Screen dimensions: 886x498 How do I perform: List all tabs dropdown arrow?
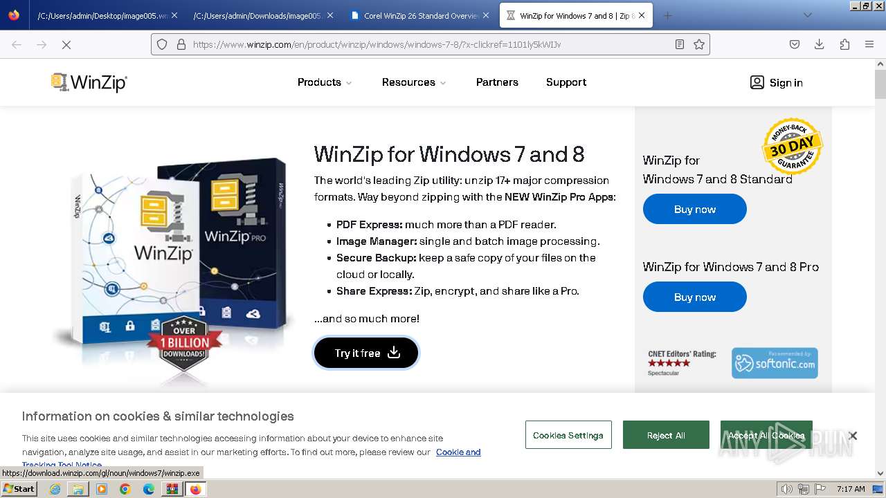coord(807,15)
